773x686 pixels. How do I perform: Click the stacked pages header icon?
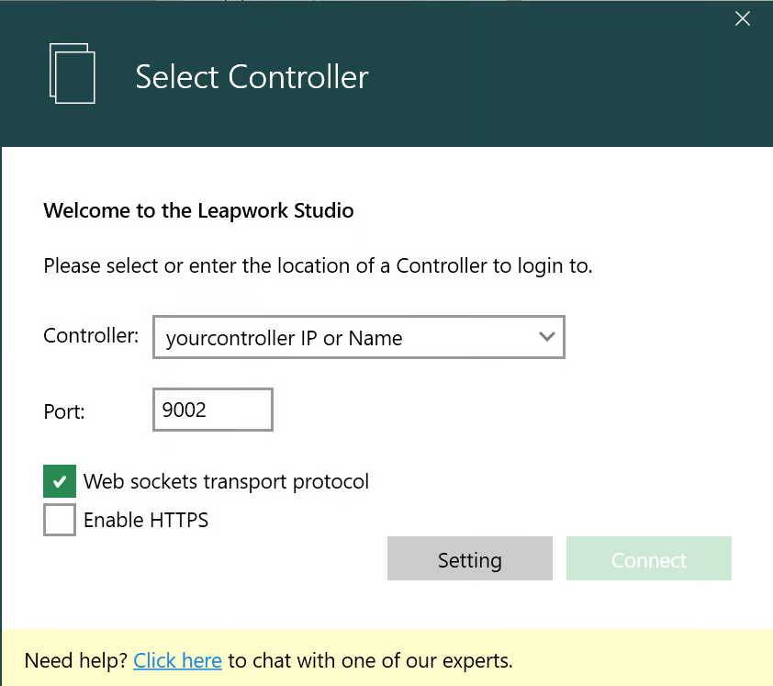[x=72, y=73]
